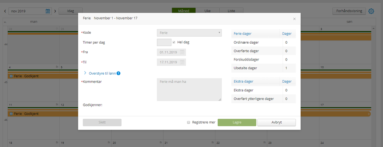The image size is (383, 147).
Task: Open the Til date calendar icon
Action: [182, 62]
